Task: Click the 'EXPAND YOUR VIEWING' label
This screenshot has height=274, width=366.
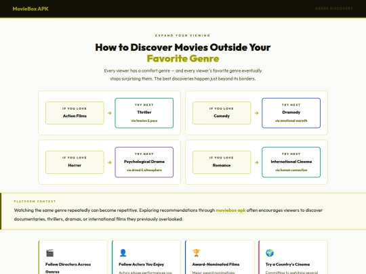Action: click(x=183, y=35)
